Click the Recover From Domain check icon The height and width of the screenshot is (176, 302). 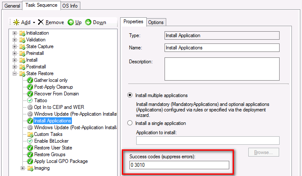(x=30, y=94)
